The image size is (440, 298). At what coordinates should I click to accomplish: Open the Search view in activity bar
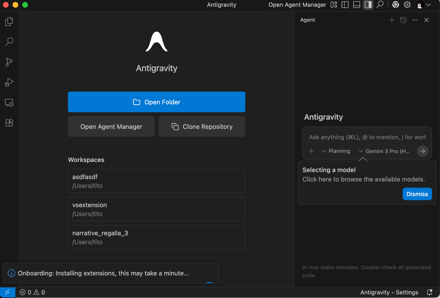[x=9, y=42]
